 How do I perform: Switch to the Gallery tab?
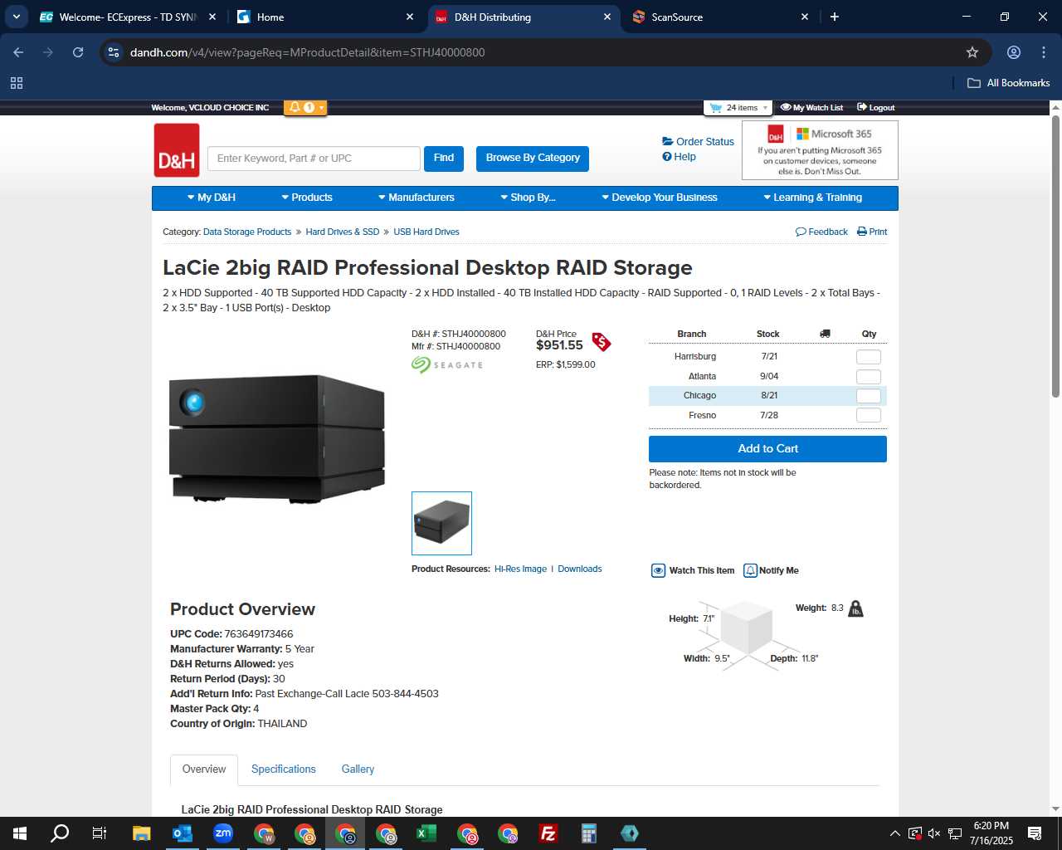tap(358, 769)
